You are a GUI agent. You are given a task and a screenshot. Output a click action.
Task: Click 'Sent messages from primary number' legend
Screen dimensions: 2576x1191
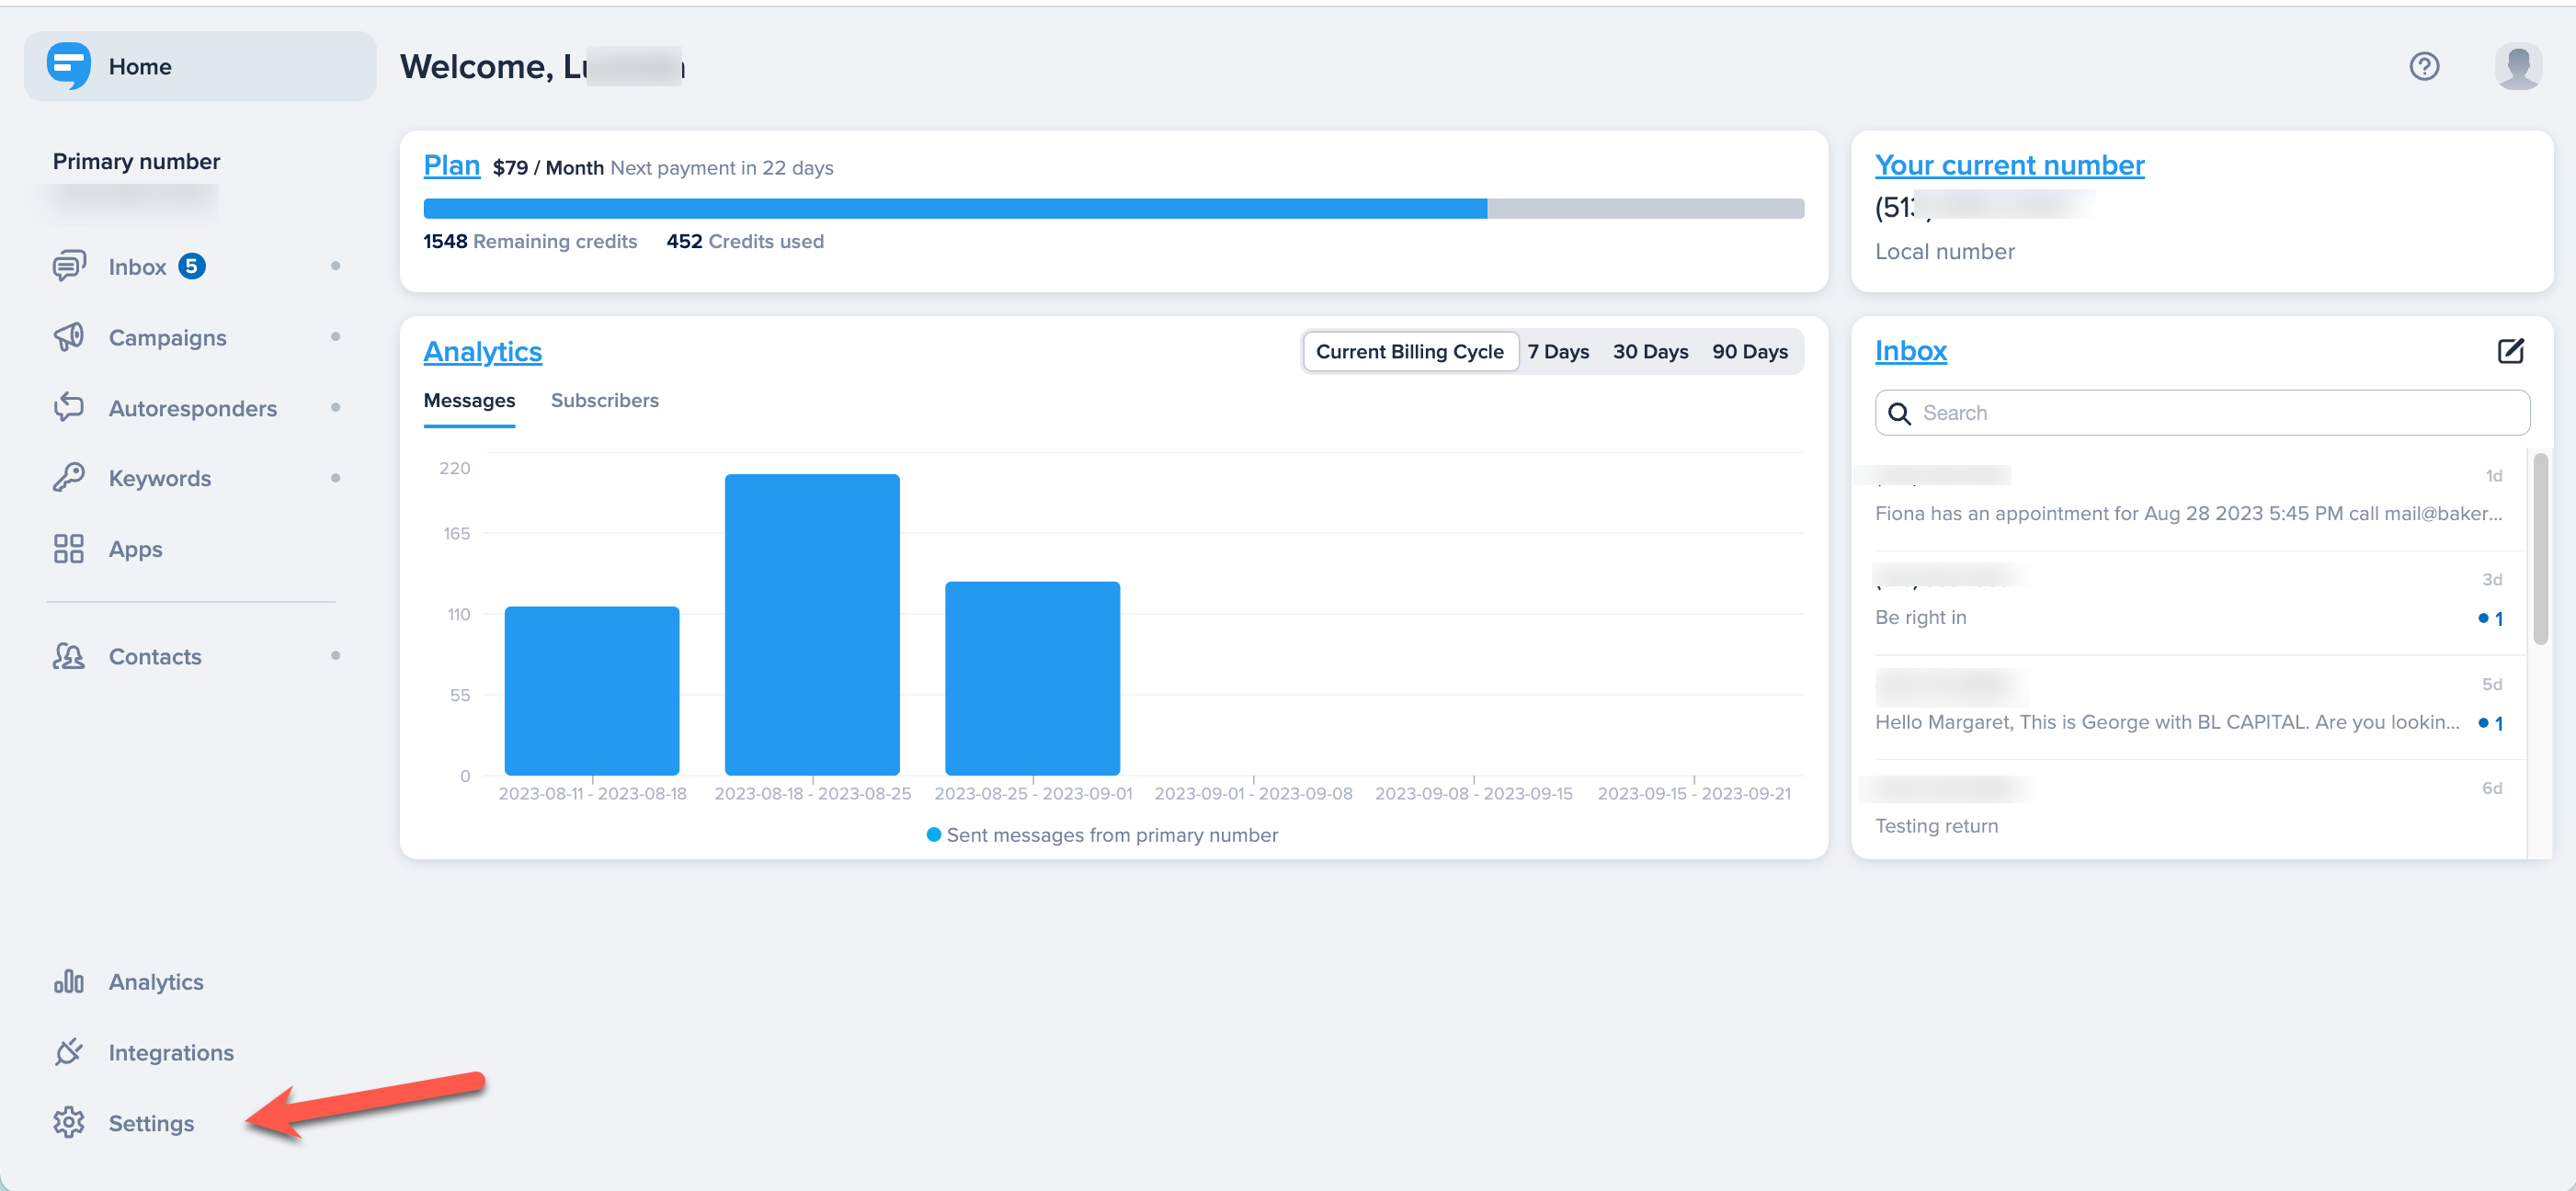click(x=1101, y=835)
